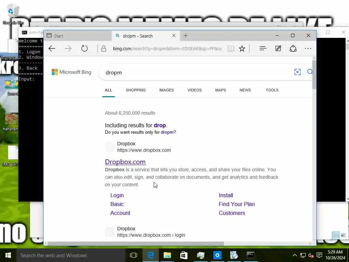This screenshot has height=262, width=349.
Task: Search only for dropm link
Action: click(167, 132)
